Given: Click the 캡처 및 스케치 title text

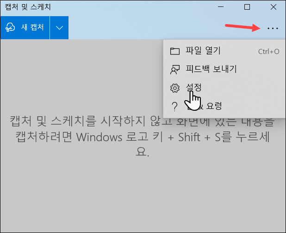Looking at the screenshot, I should 28,7.
